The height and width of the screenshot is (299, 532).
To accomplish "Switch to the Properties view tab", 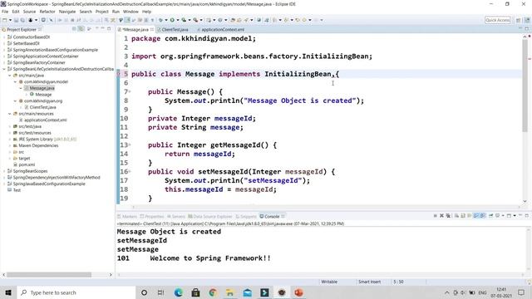I will tap(152, 216).
